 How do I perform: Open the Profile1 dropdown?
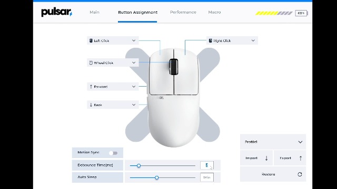click(x=273, y=142)
